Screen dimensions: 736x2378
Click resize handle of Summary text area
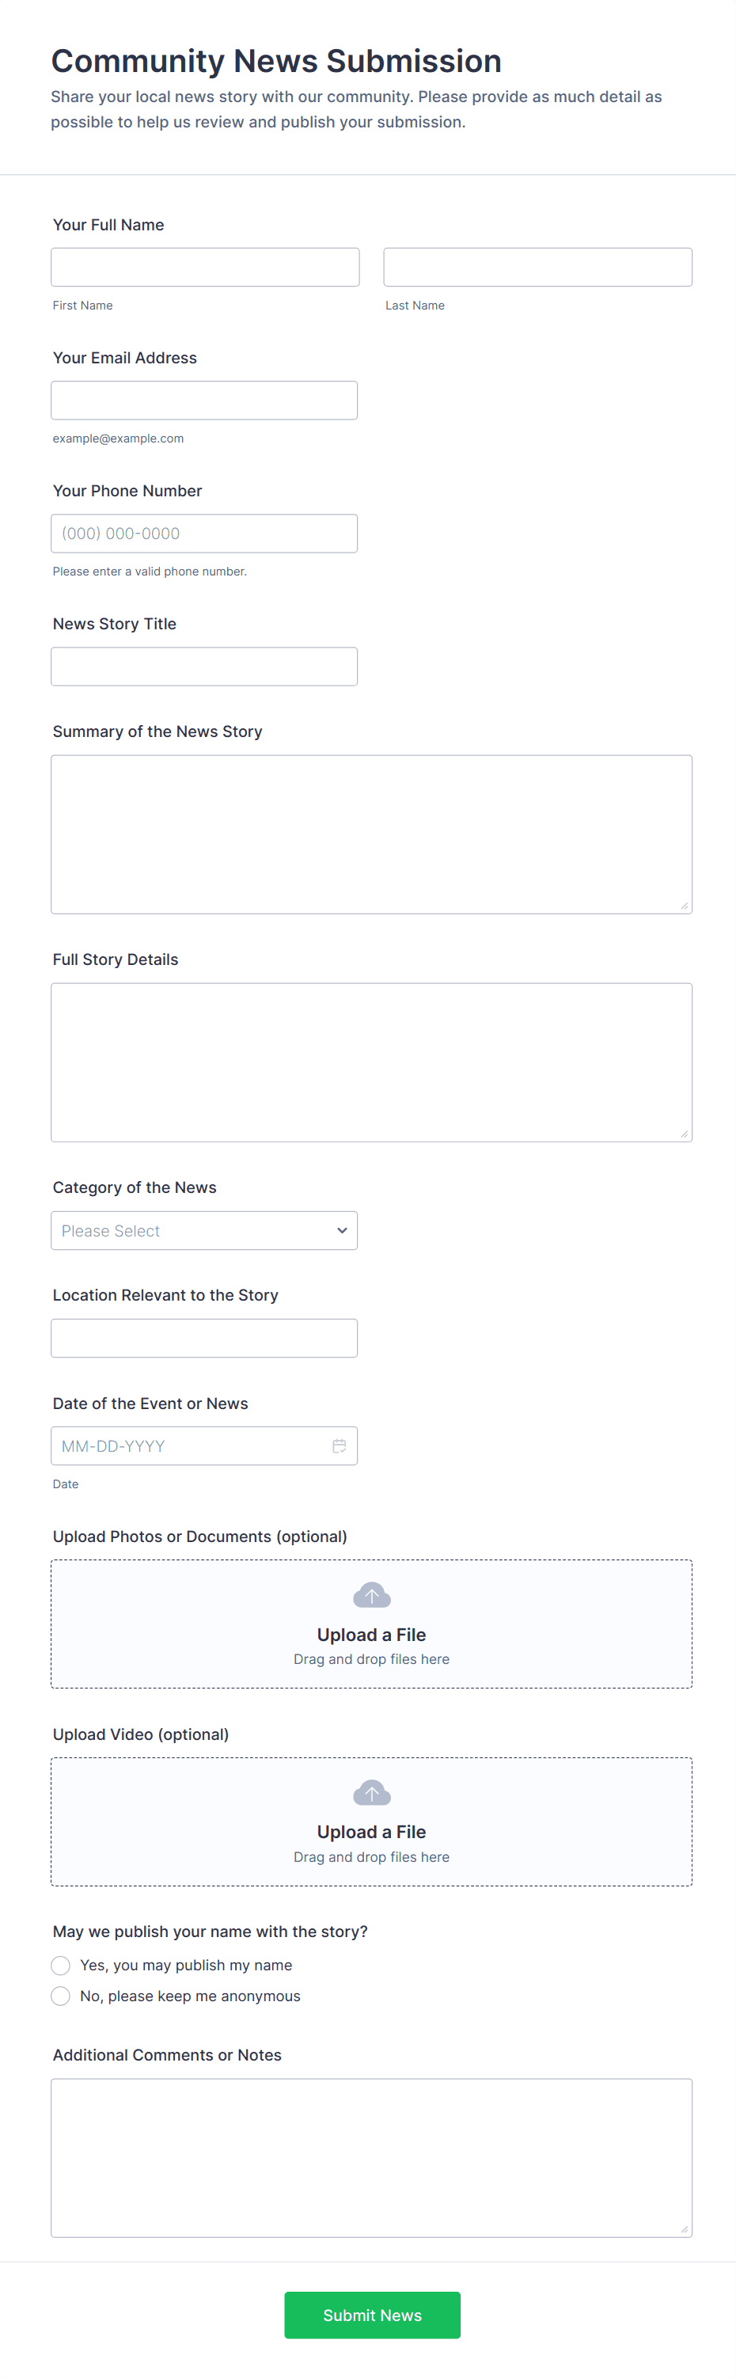pyautogui.click(x=685, y=906)
